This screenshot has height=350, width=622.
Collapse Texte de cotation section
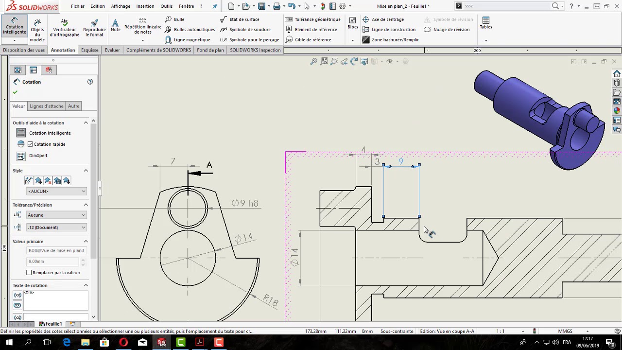click(x=86, y=285)
